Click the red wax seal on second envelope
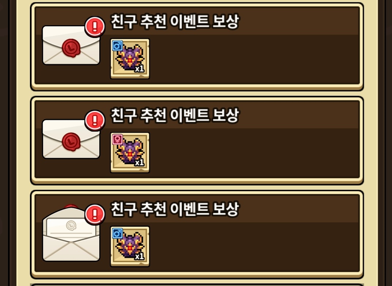The height and width of the screenshot is (286, 392). click(x=71, y=142)
